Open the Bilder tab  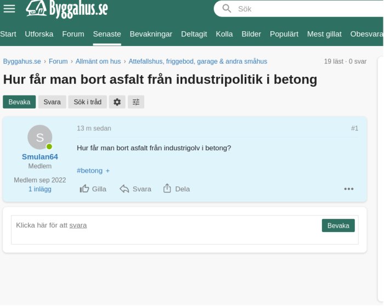point(251,34)
